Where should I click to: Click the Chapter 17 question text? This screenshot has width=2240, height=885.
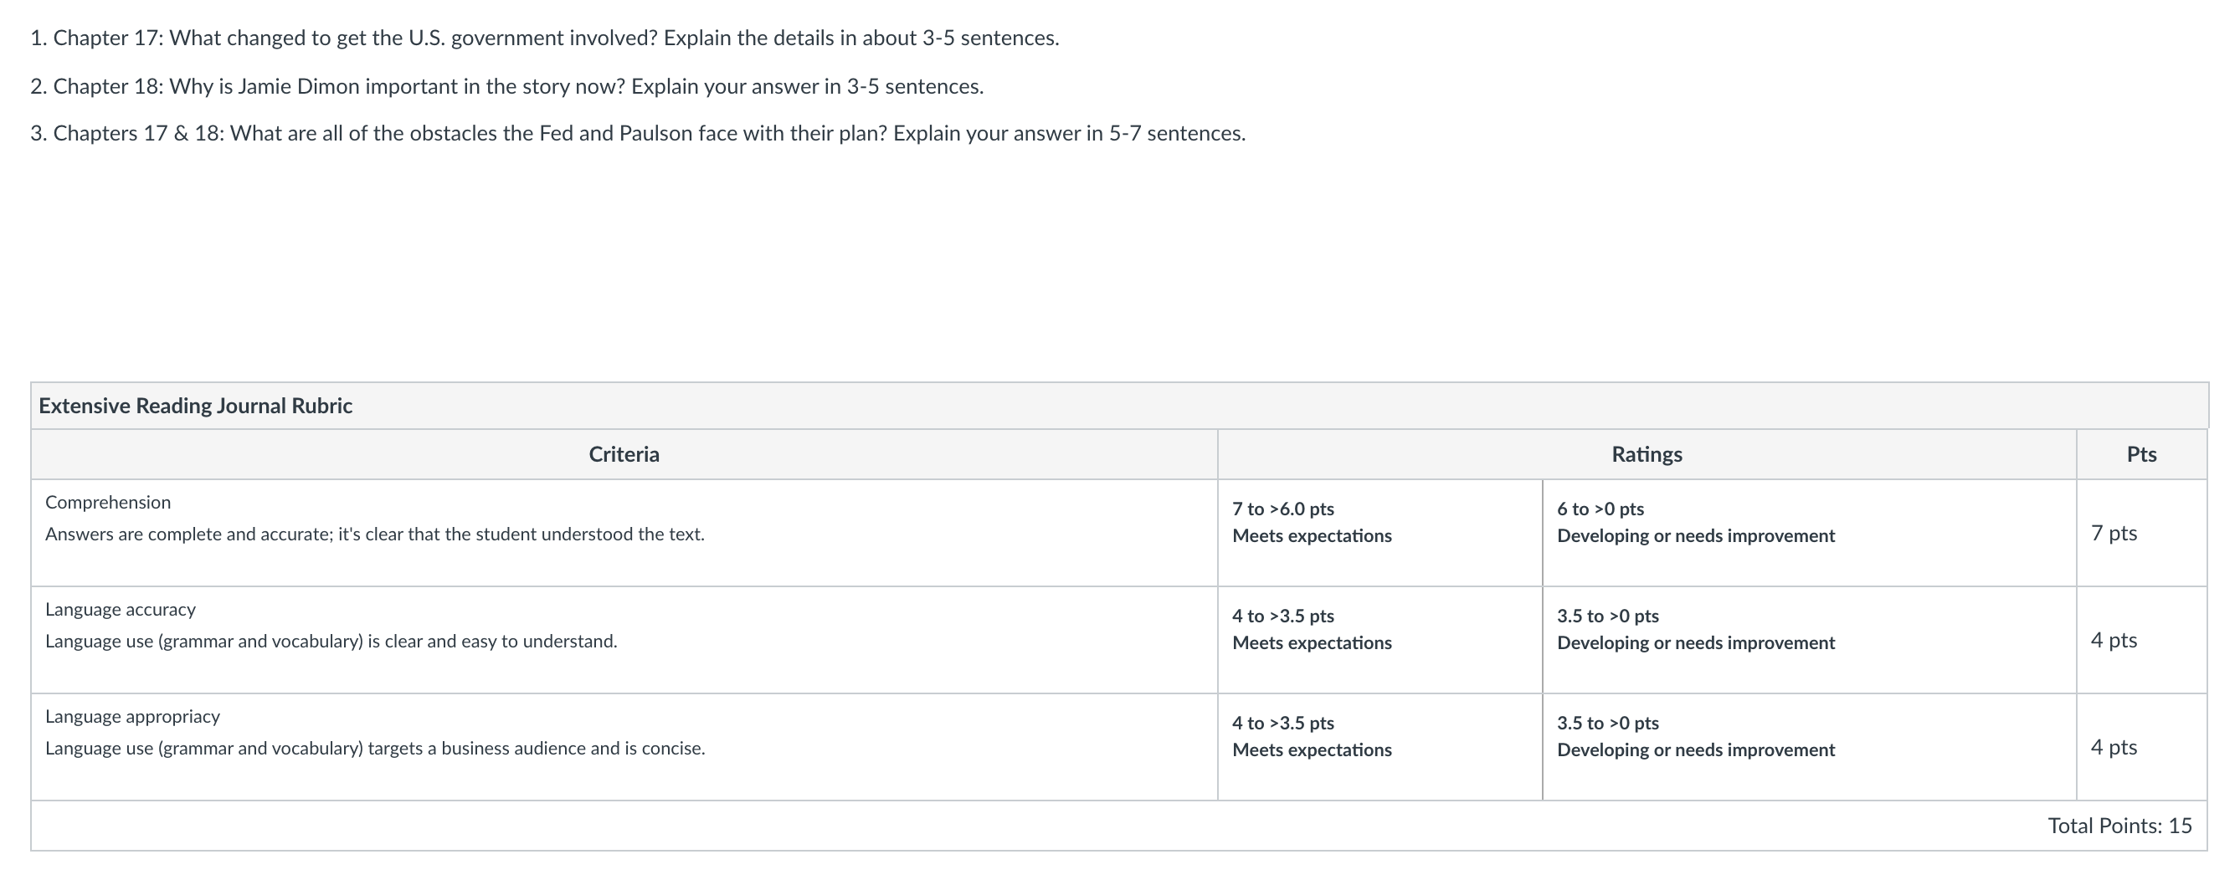[544, 38]
